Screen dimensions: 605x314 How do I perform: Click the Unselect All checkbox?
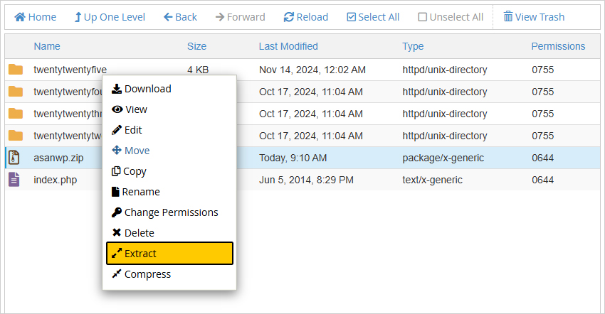[x=423, y=17]
